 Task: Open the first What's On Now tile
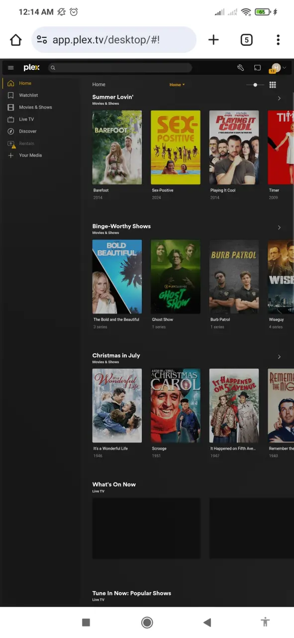pyautogui.click(x=146, y=528)
